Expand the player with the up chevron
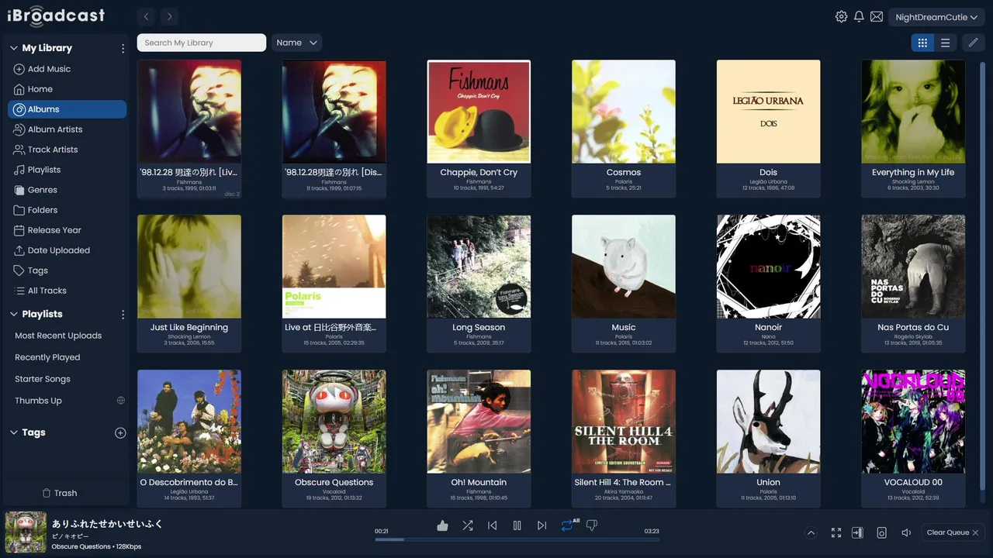Viewport: 993px width, 558px height. (811, 532)
